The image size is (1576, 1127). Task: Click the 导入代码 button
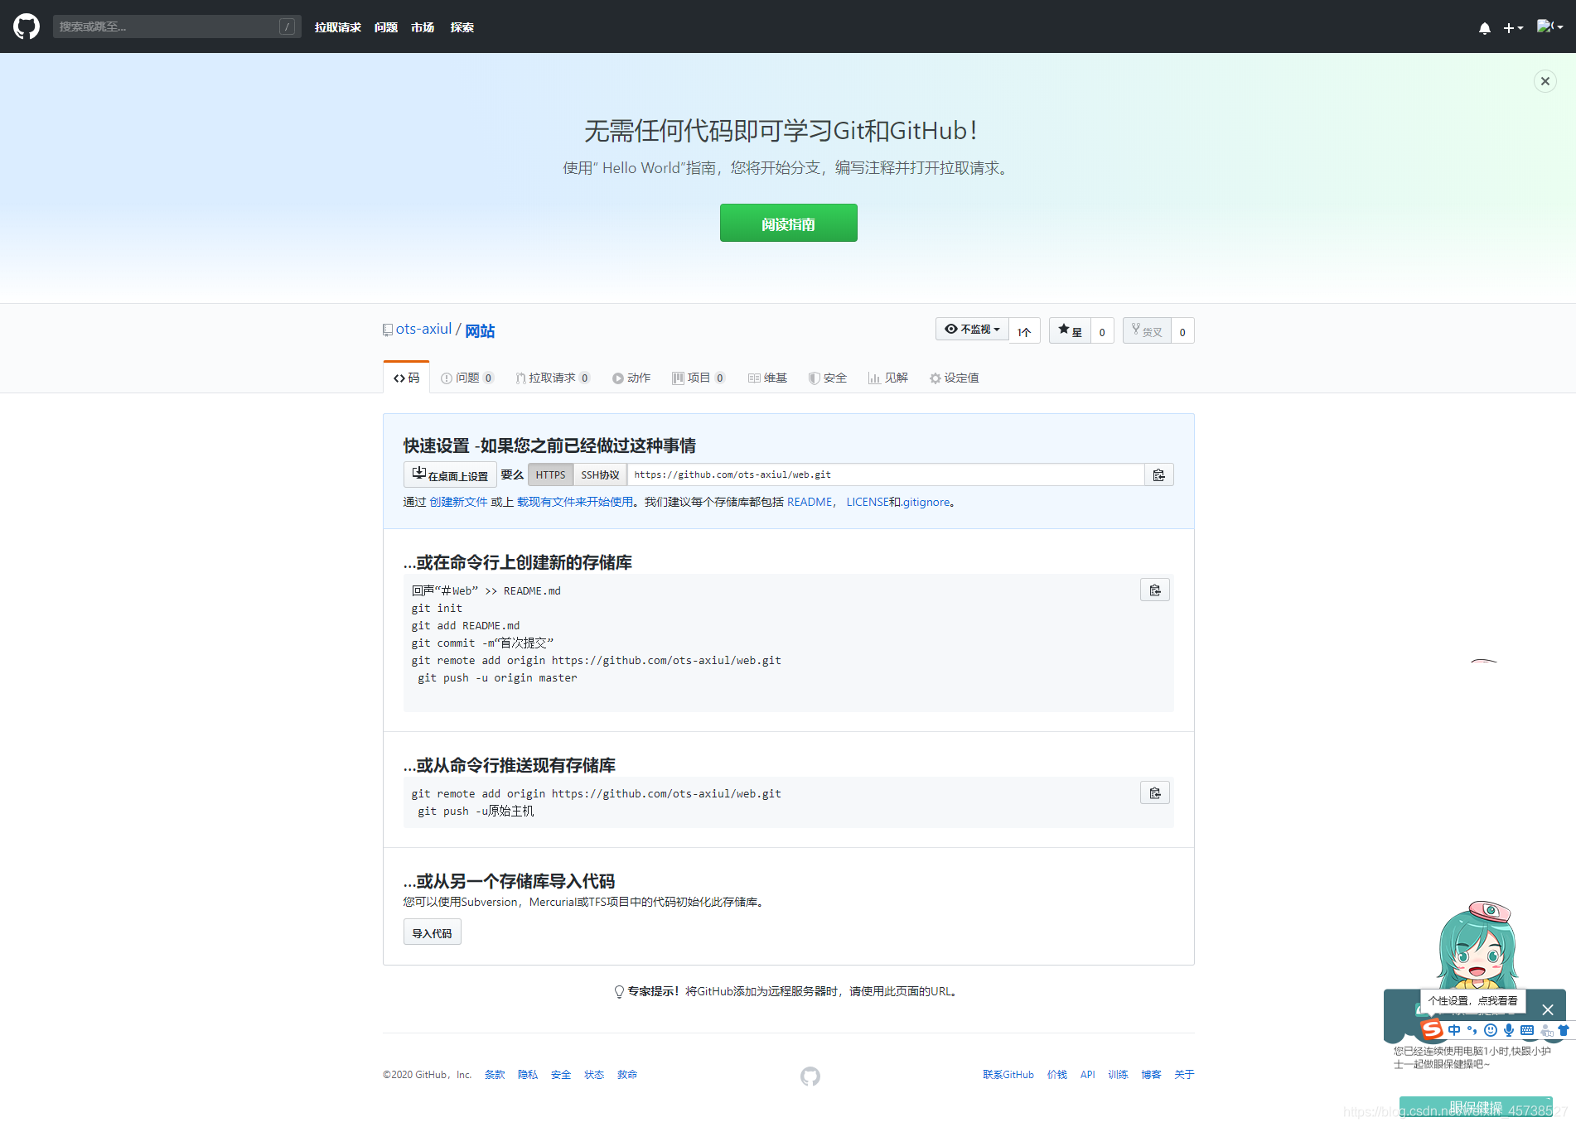pos(432,932)
